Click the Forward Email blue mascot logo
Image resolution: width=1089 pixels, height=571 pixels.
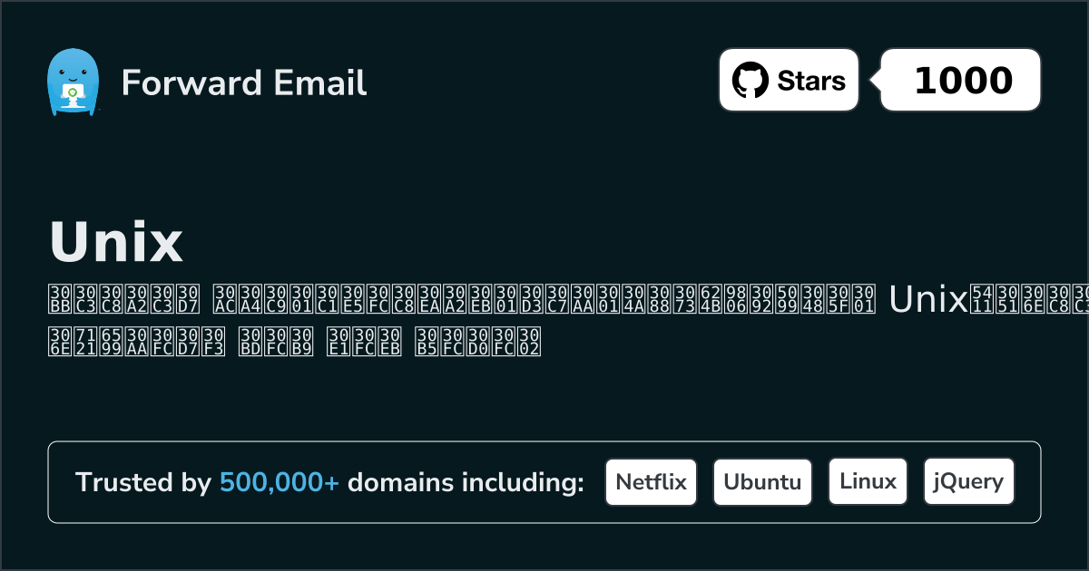pyautogui.click(x=72, y=82)
